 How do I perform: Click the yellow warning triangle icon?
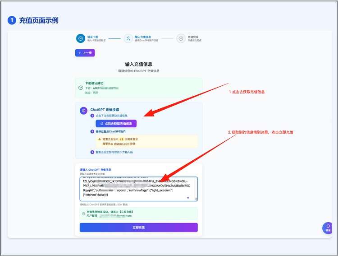click(x=100, y=139)
